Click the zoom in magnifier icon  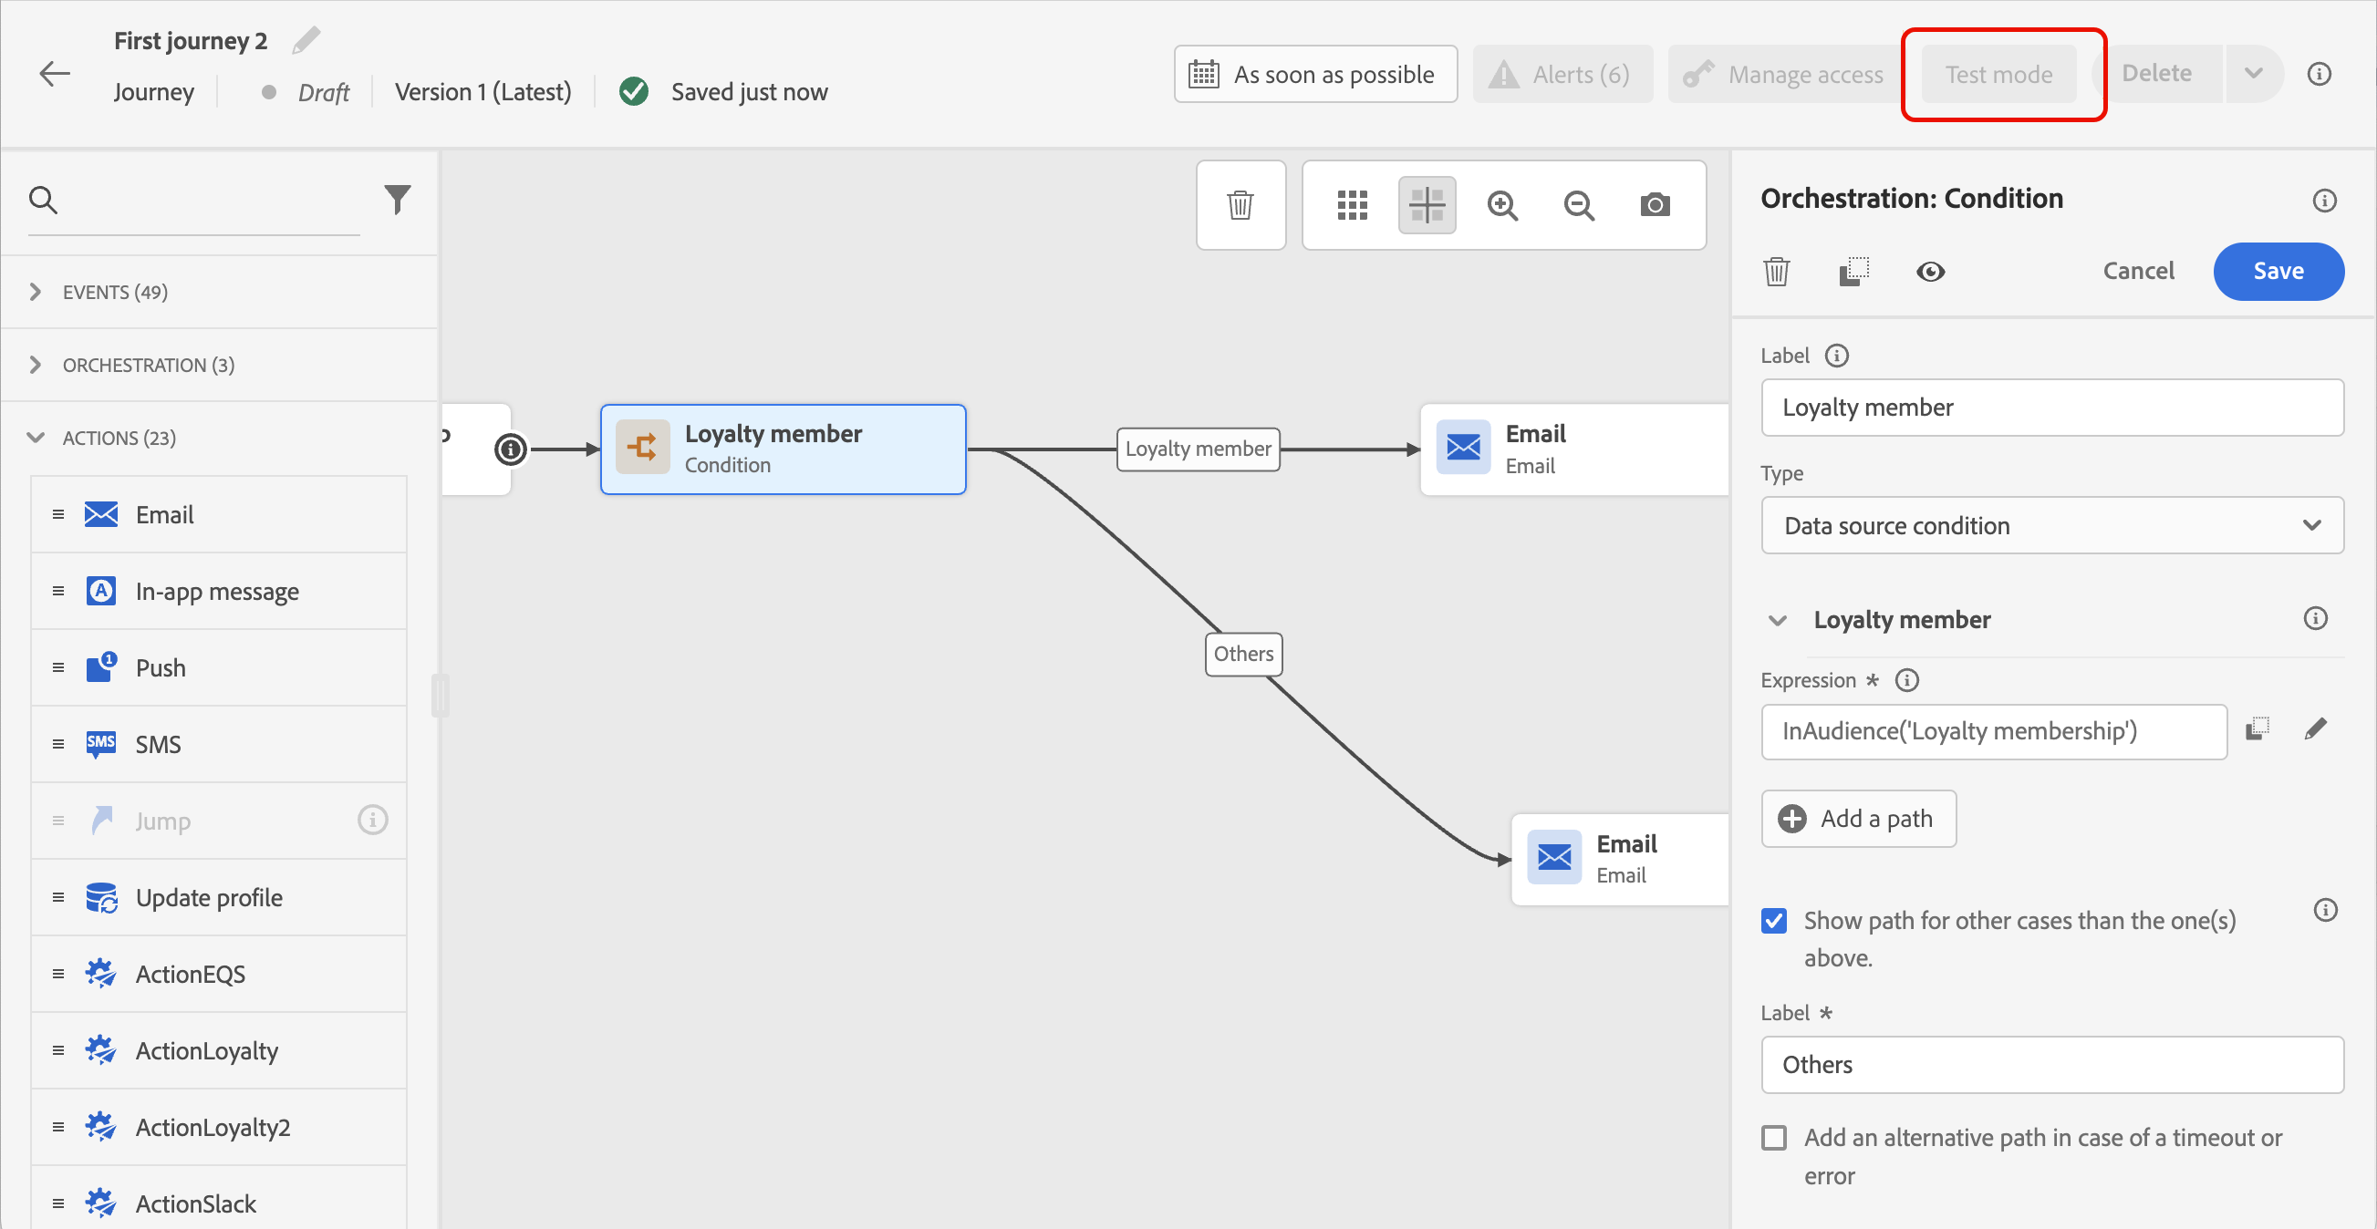(1502, 205)
